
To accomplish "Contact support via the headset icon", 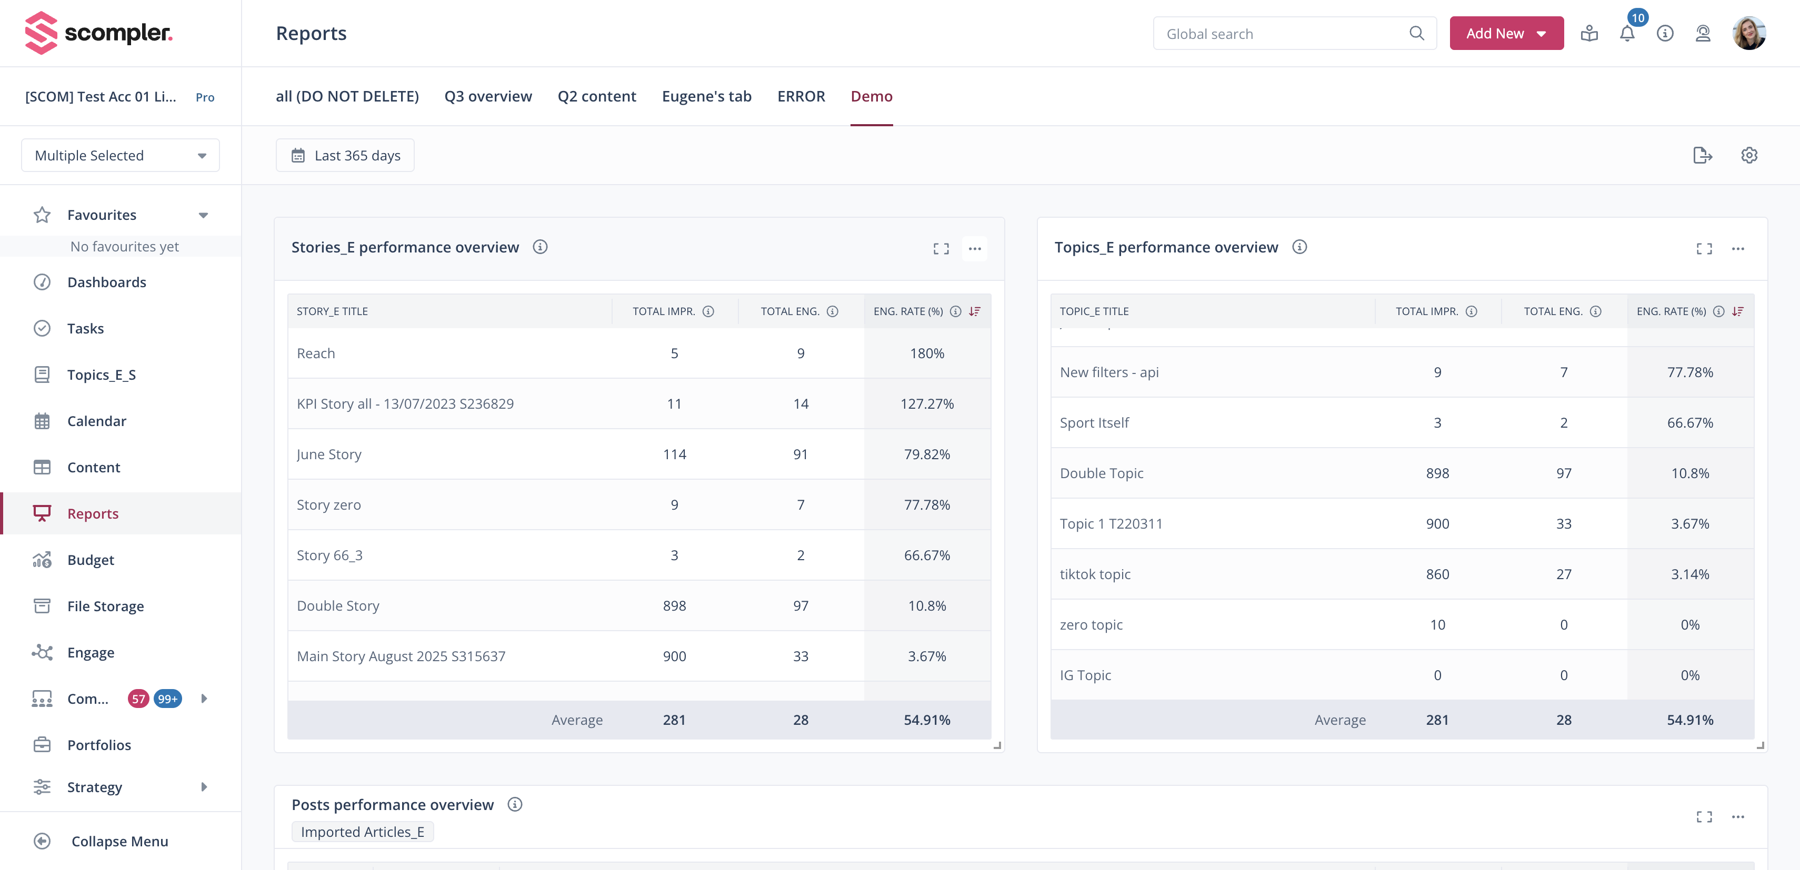I will coord(1703,33).
